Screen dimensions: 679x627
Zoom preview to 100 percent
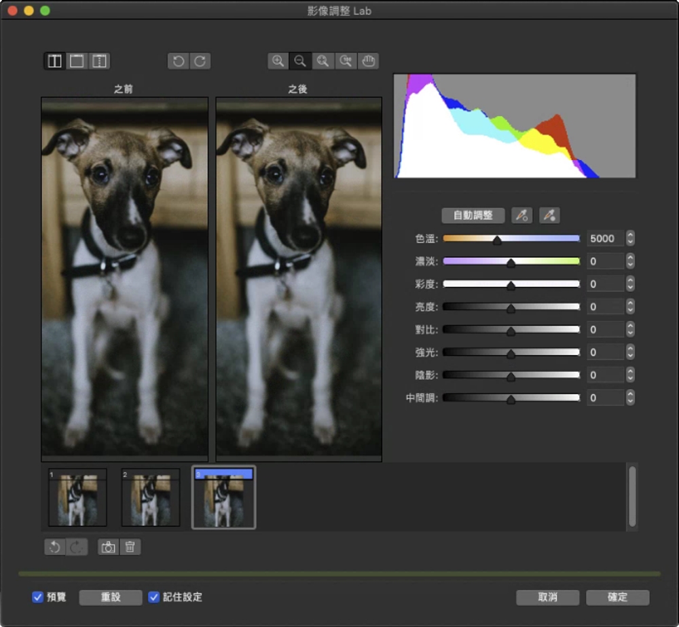345,61
